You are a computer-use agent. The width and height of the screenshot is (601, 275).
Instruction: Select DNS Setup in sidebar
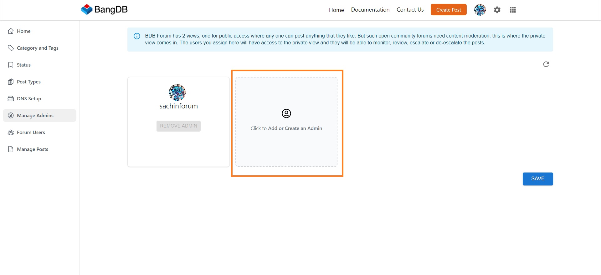tap(39, 98)
